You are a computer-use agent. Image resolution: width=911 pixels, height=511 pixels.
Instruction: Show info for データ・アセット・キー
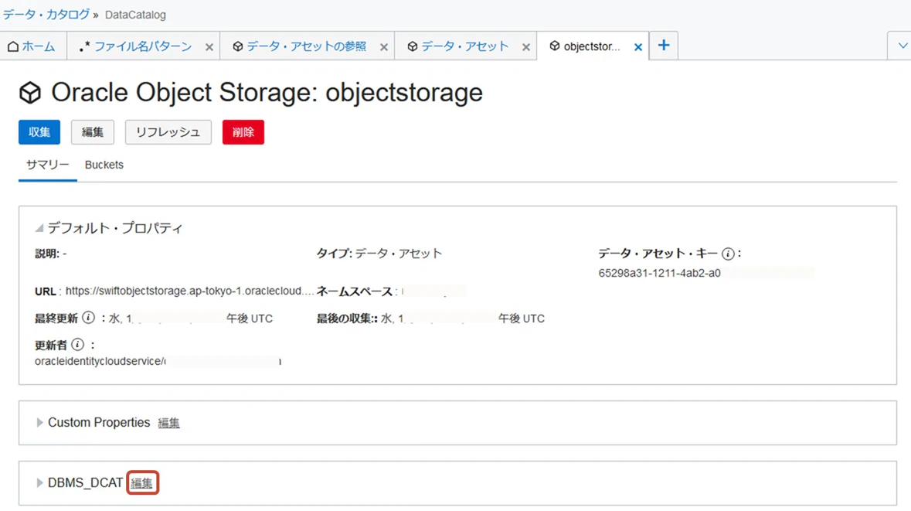[x=727, y=254]
